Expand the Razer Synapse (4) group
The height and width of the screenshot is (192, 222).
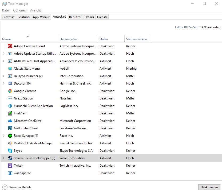coord(4,136)
